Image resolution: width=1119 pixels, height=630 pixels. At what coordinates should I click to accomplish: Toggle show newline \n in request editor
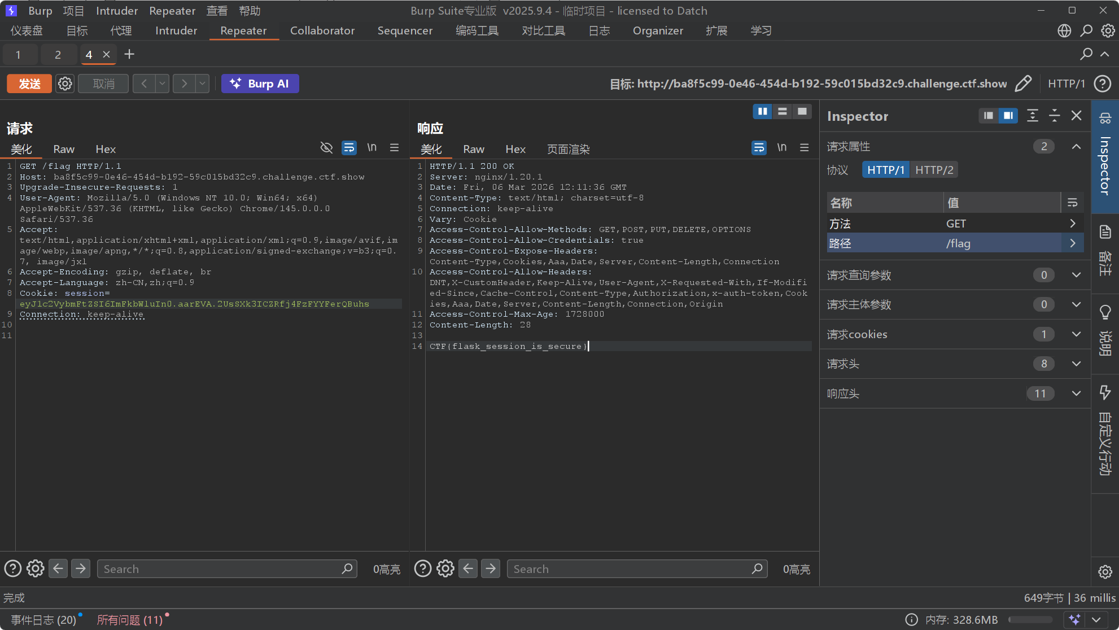pos(371,148)
